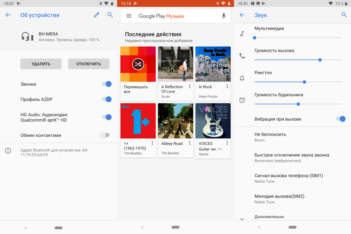Open the Перемешать все card
Image resolution: width=351 pixels, height=234 pixels.
138,74
